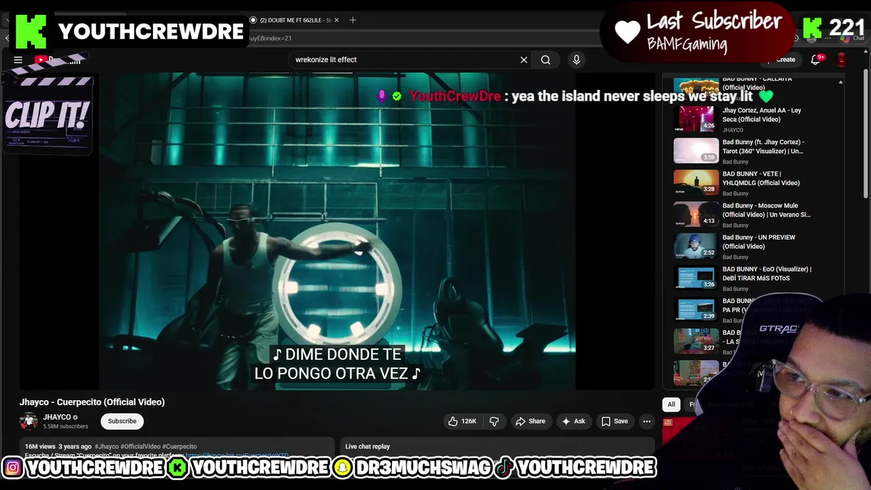Click the YouTube logo

coord(58,60)
